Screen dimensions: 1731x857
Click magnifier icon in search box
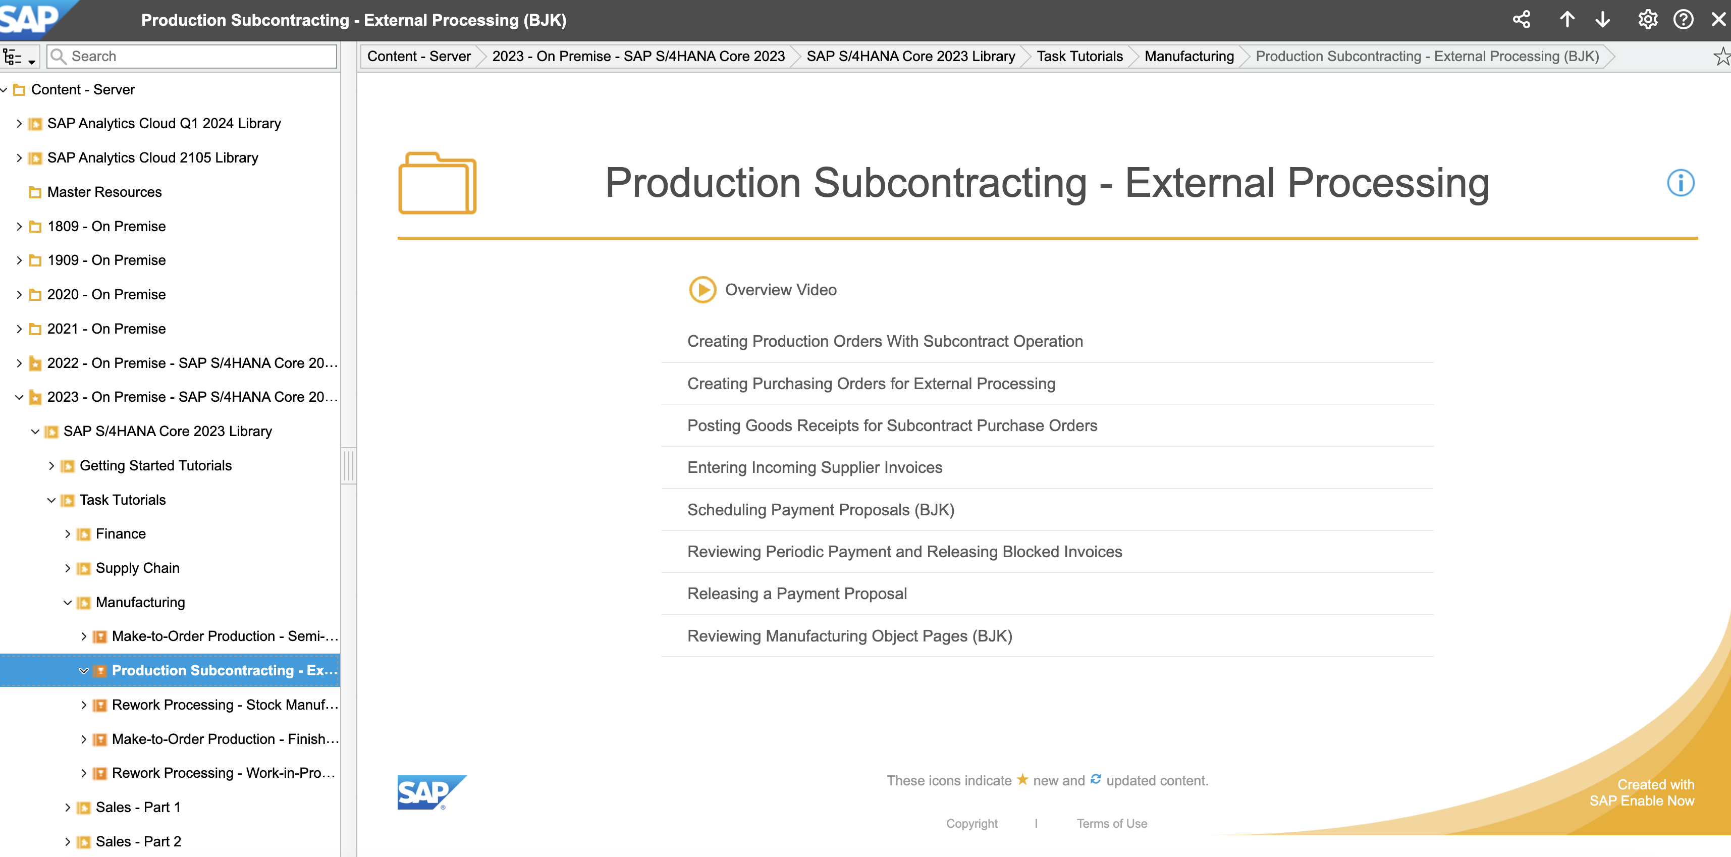coord(59,57)
